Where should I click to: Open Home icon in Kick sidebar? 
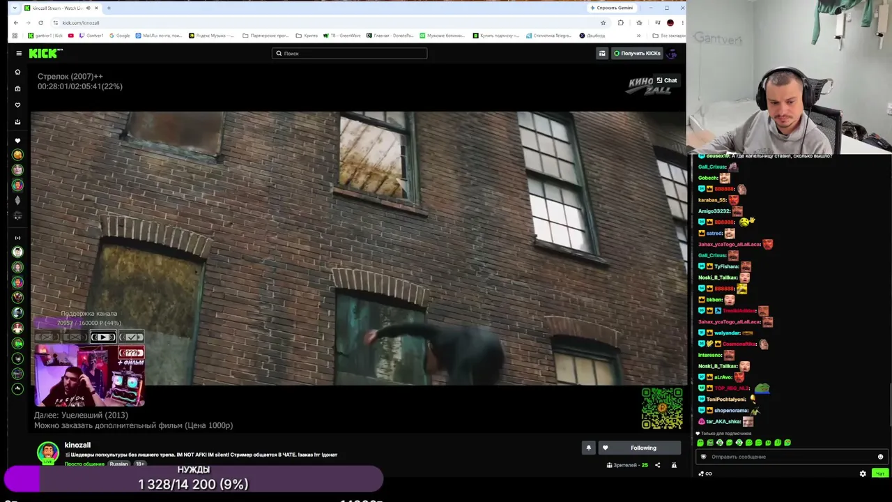(x=18, y=72)
